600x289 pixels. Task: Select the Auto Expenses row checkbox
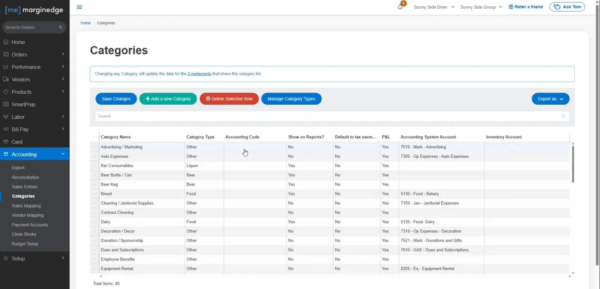click(94, 156)
